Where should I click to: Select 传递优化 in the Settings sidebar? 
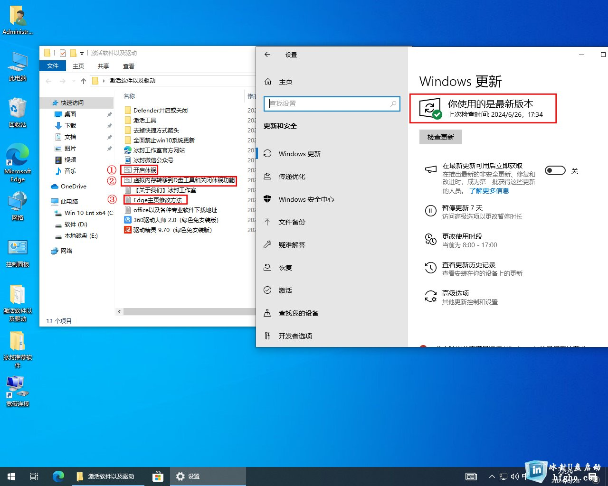[x=292, y=177]
